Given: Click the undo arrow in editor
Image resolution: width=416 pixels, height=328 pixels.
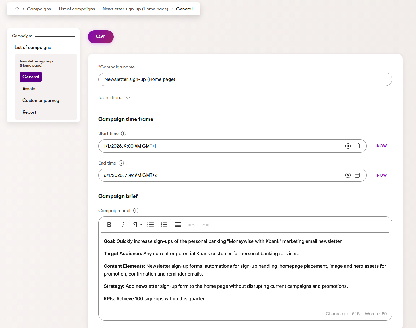Looking at the screenshot, I should click(x=192, y=225).
